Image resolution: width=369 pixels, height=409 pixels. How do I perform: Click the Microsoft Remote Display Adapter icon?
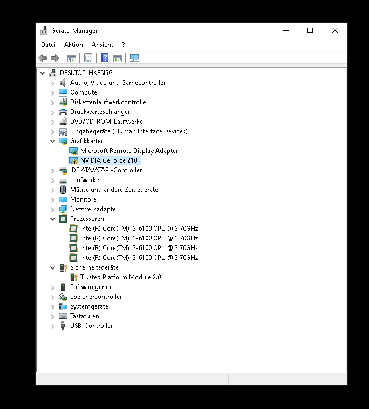click(x=73, y=151)
